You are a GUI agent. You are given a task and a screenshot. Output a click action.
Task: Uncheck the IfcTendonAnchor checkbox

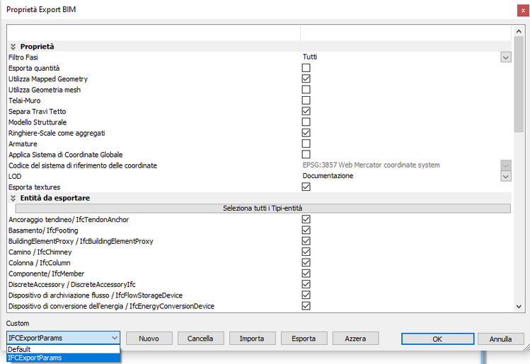tap(306, 219)
